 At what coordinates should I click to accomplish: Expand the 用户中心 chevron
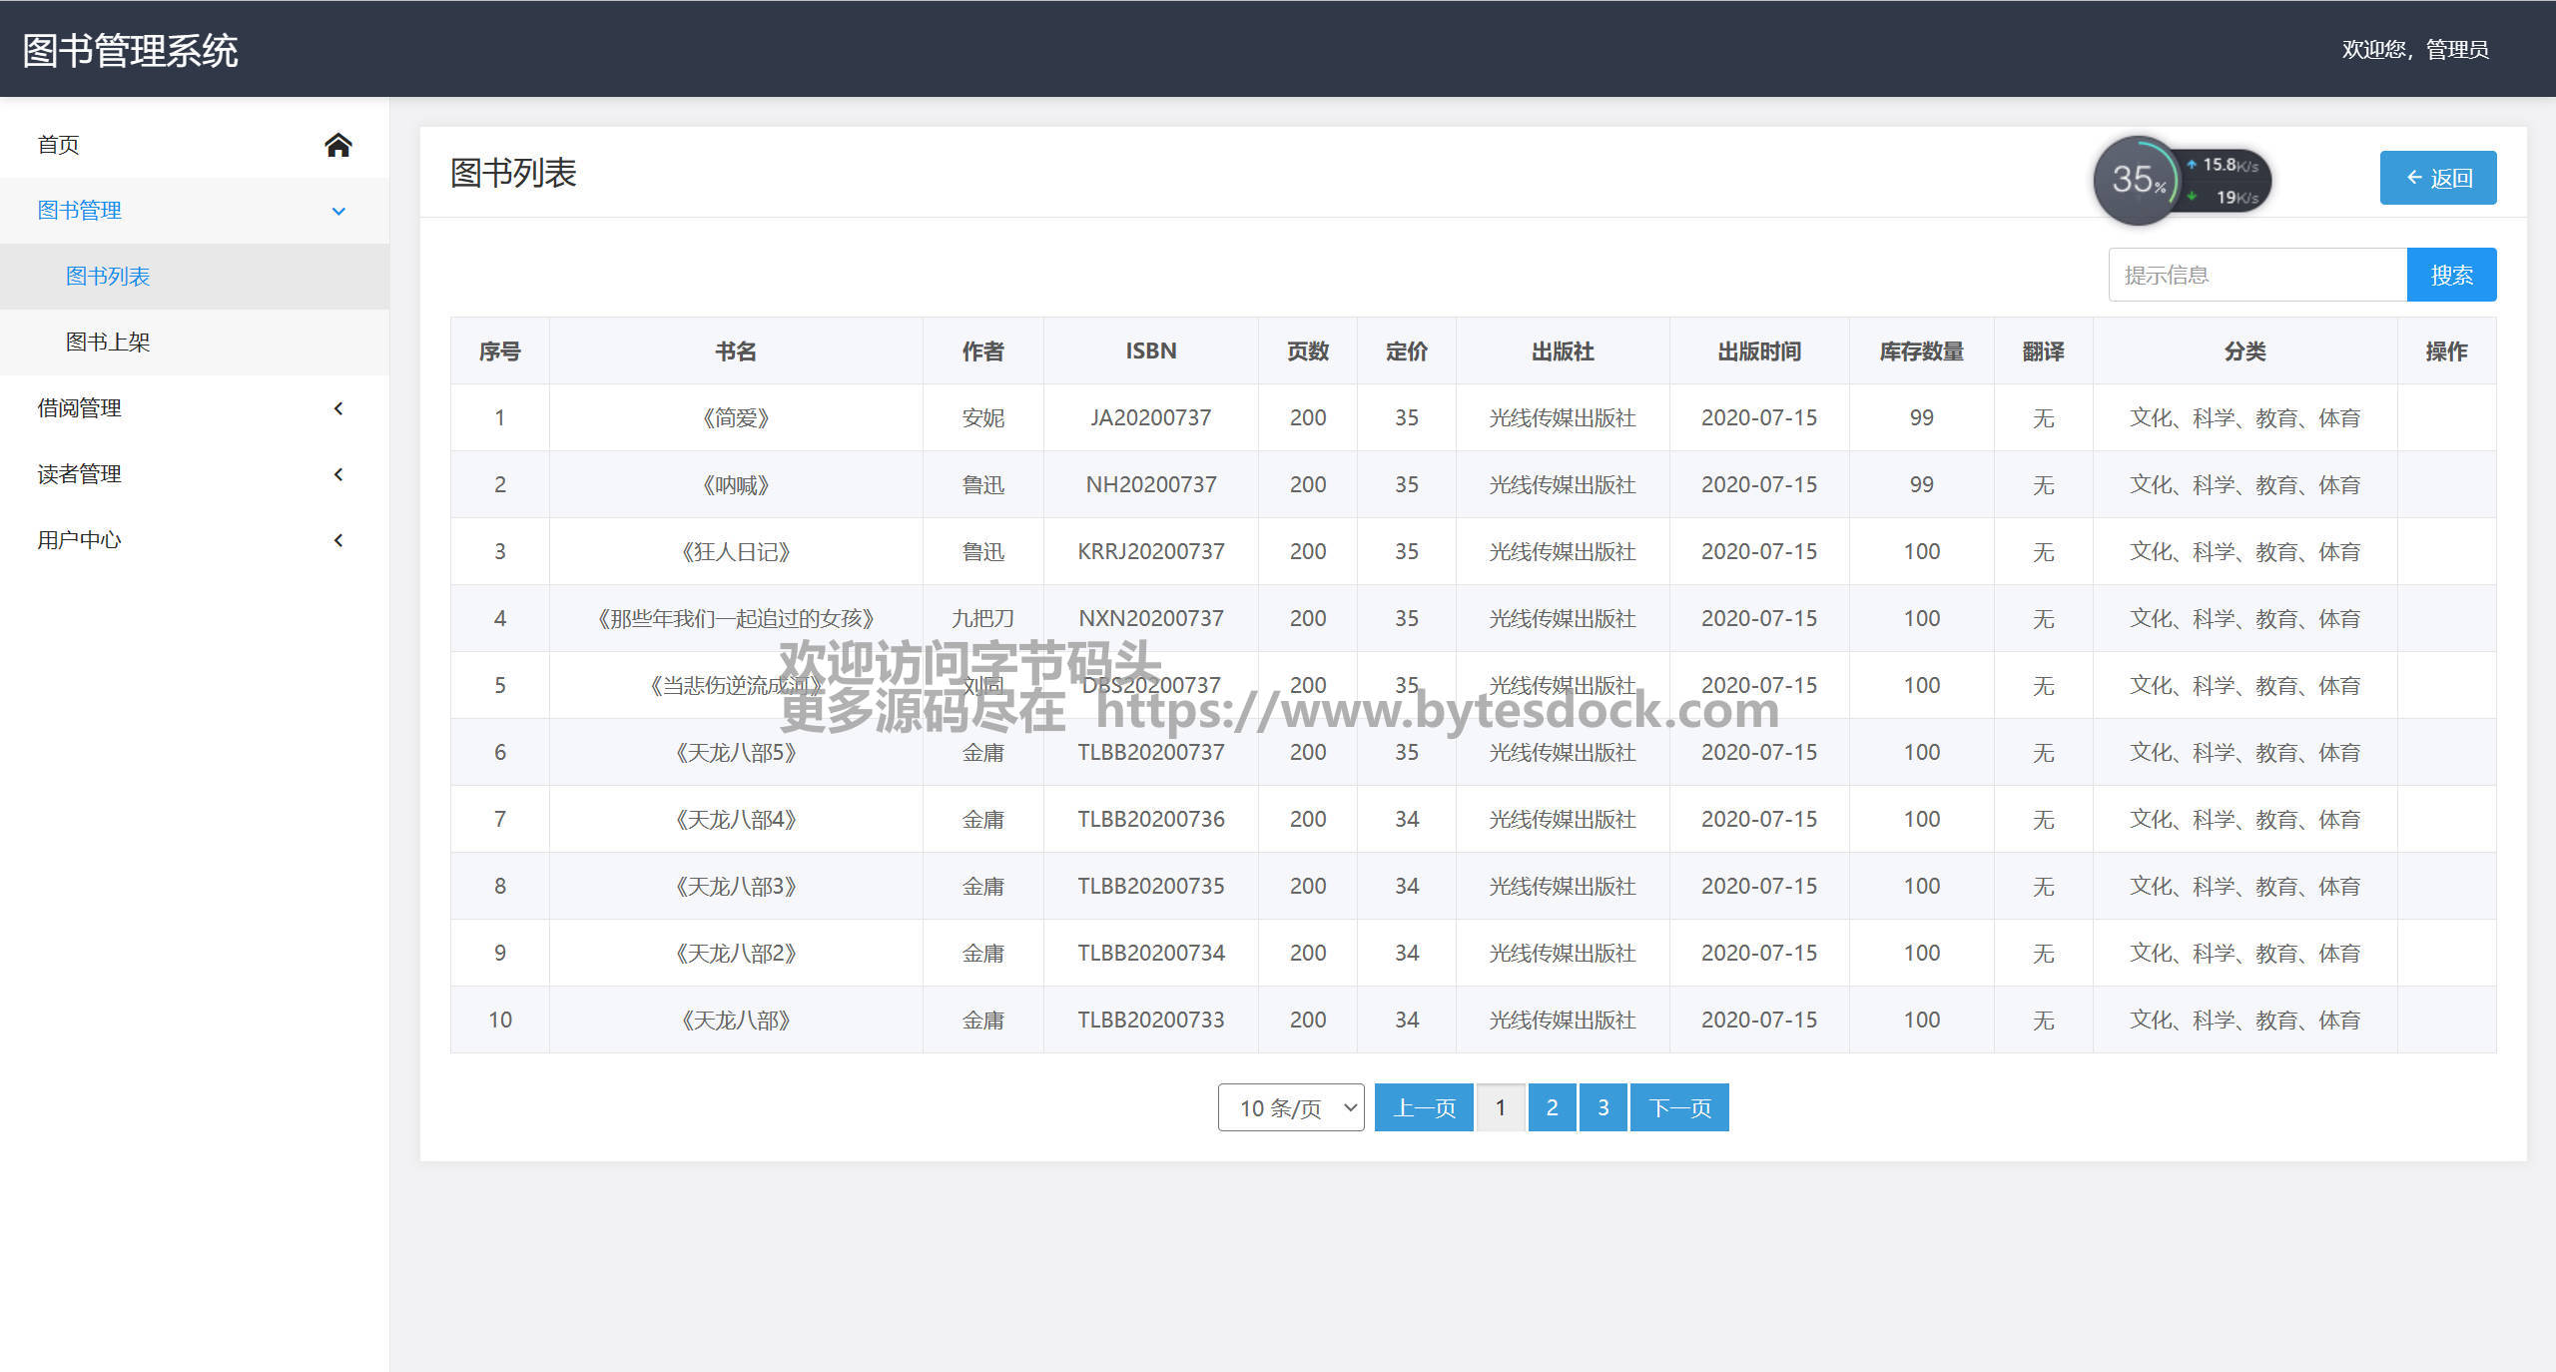[x=338, y=540]
